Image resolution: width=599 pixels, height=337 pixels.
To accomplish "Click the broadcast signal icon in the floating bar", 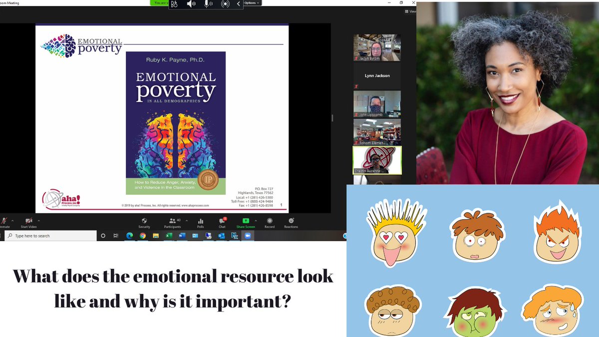I will [225, 4].
